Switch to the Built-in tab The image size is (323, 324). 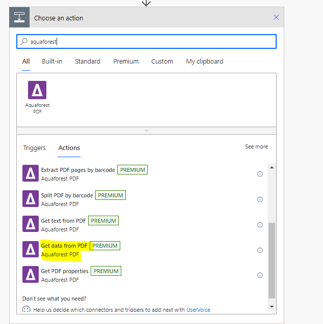coord(52,62)
